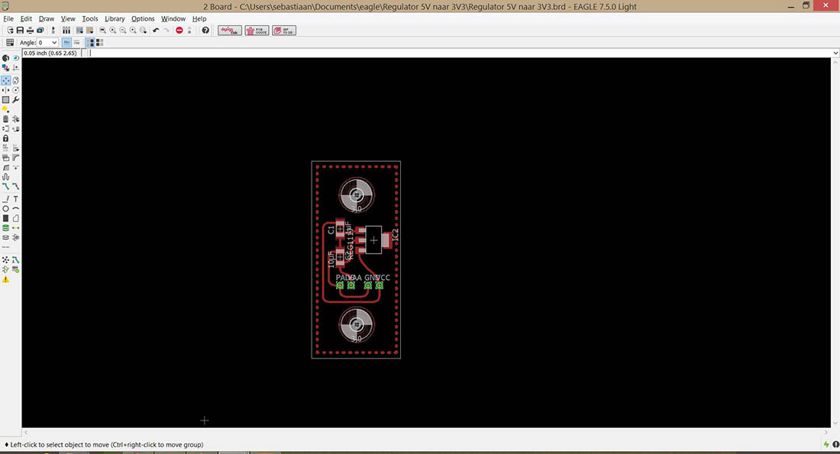Open the Window menu
This screenshot has width=840, height=454.
[173, 19]
